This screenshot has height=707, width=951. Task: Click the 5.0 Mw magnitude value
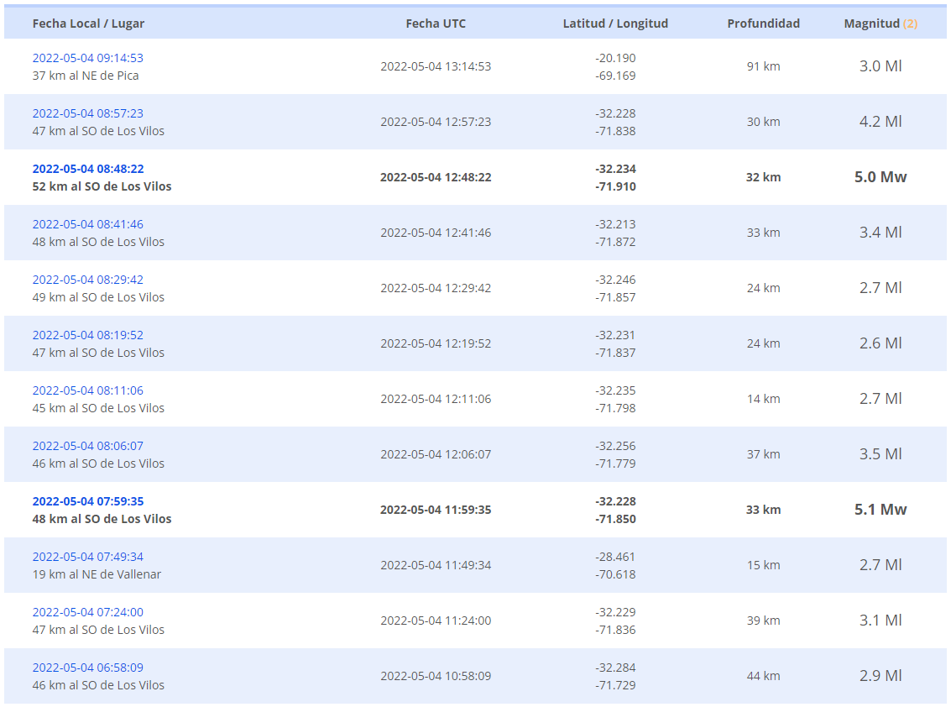880,177
